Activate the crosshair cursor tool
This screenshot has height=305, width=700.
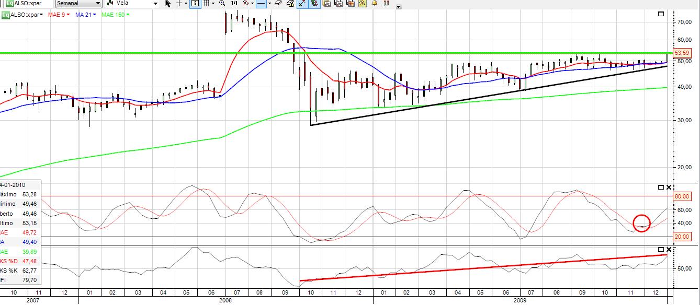(x=179, y=3)
